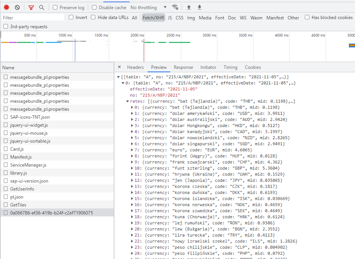Viewport: 355px width, 259px height.
Task: Select the Fetch/XHR filter
Action: [154, 18]
